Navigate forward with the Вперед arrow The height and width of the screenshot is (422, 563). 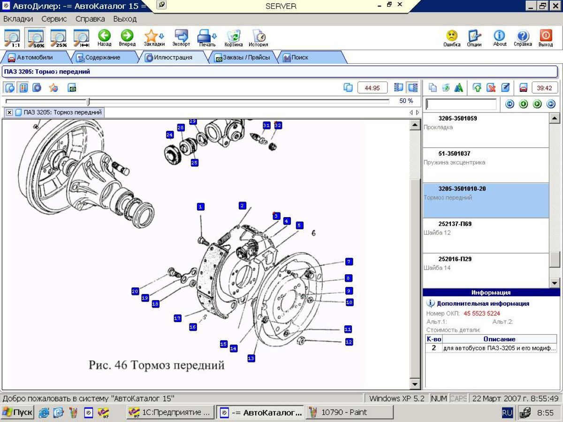127,38
